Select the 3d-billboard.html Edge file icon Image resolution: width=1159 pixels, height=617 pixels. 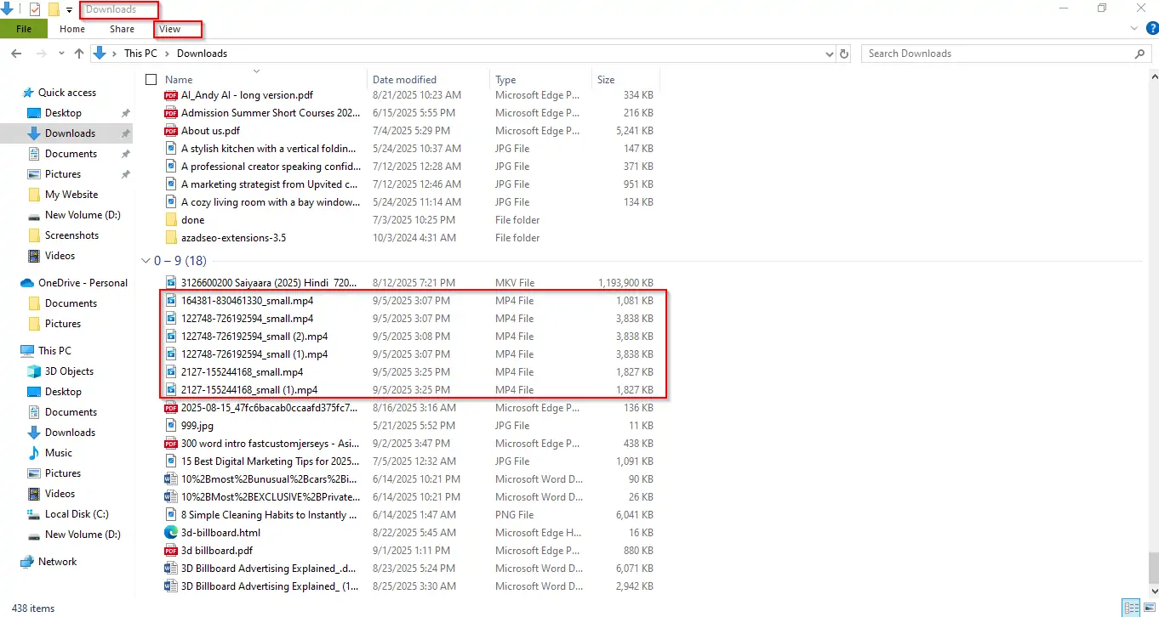[171, 533]
